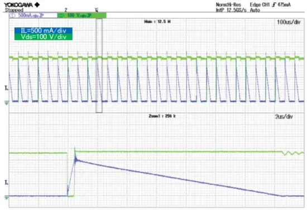Click the trigger level "475mA" value
The image size is (307, 210).
284,4
